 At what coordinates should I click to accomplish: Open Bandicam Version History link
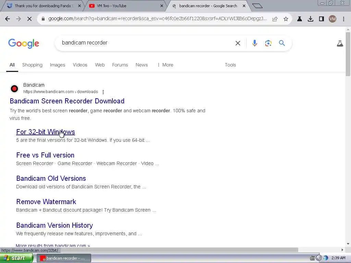pyautogui.click(x=55, y=225)
